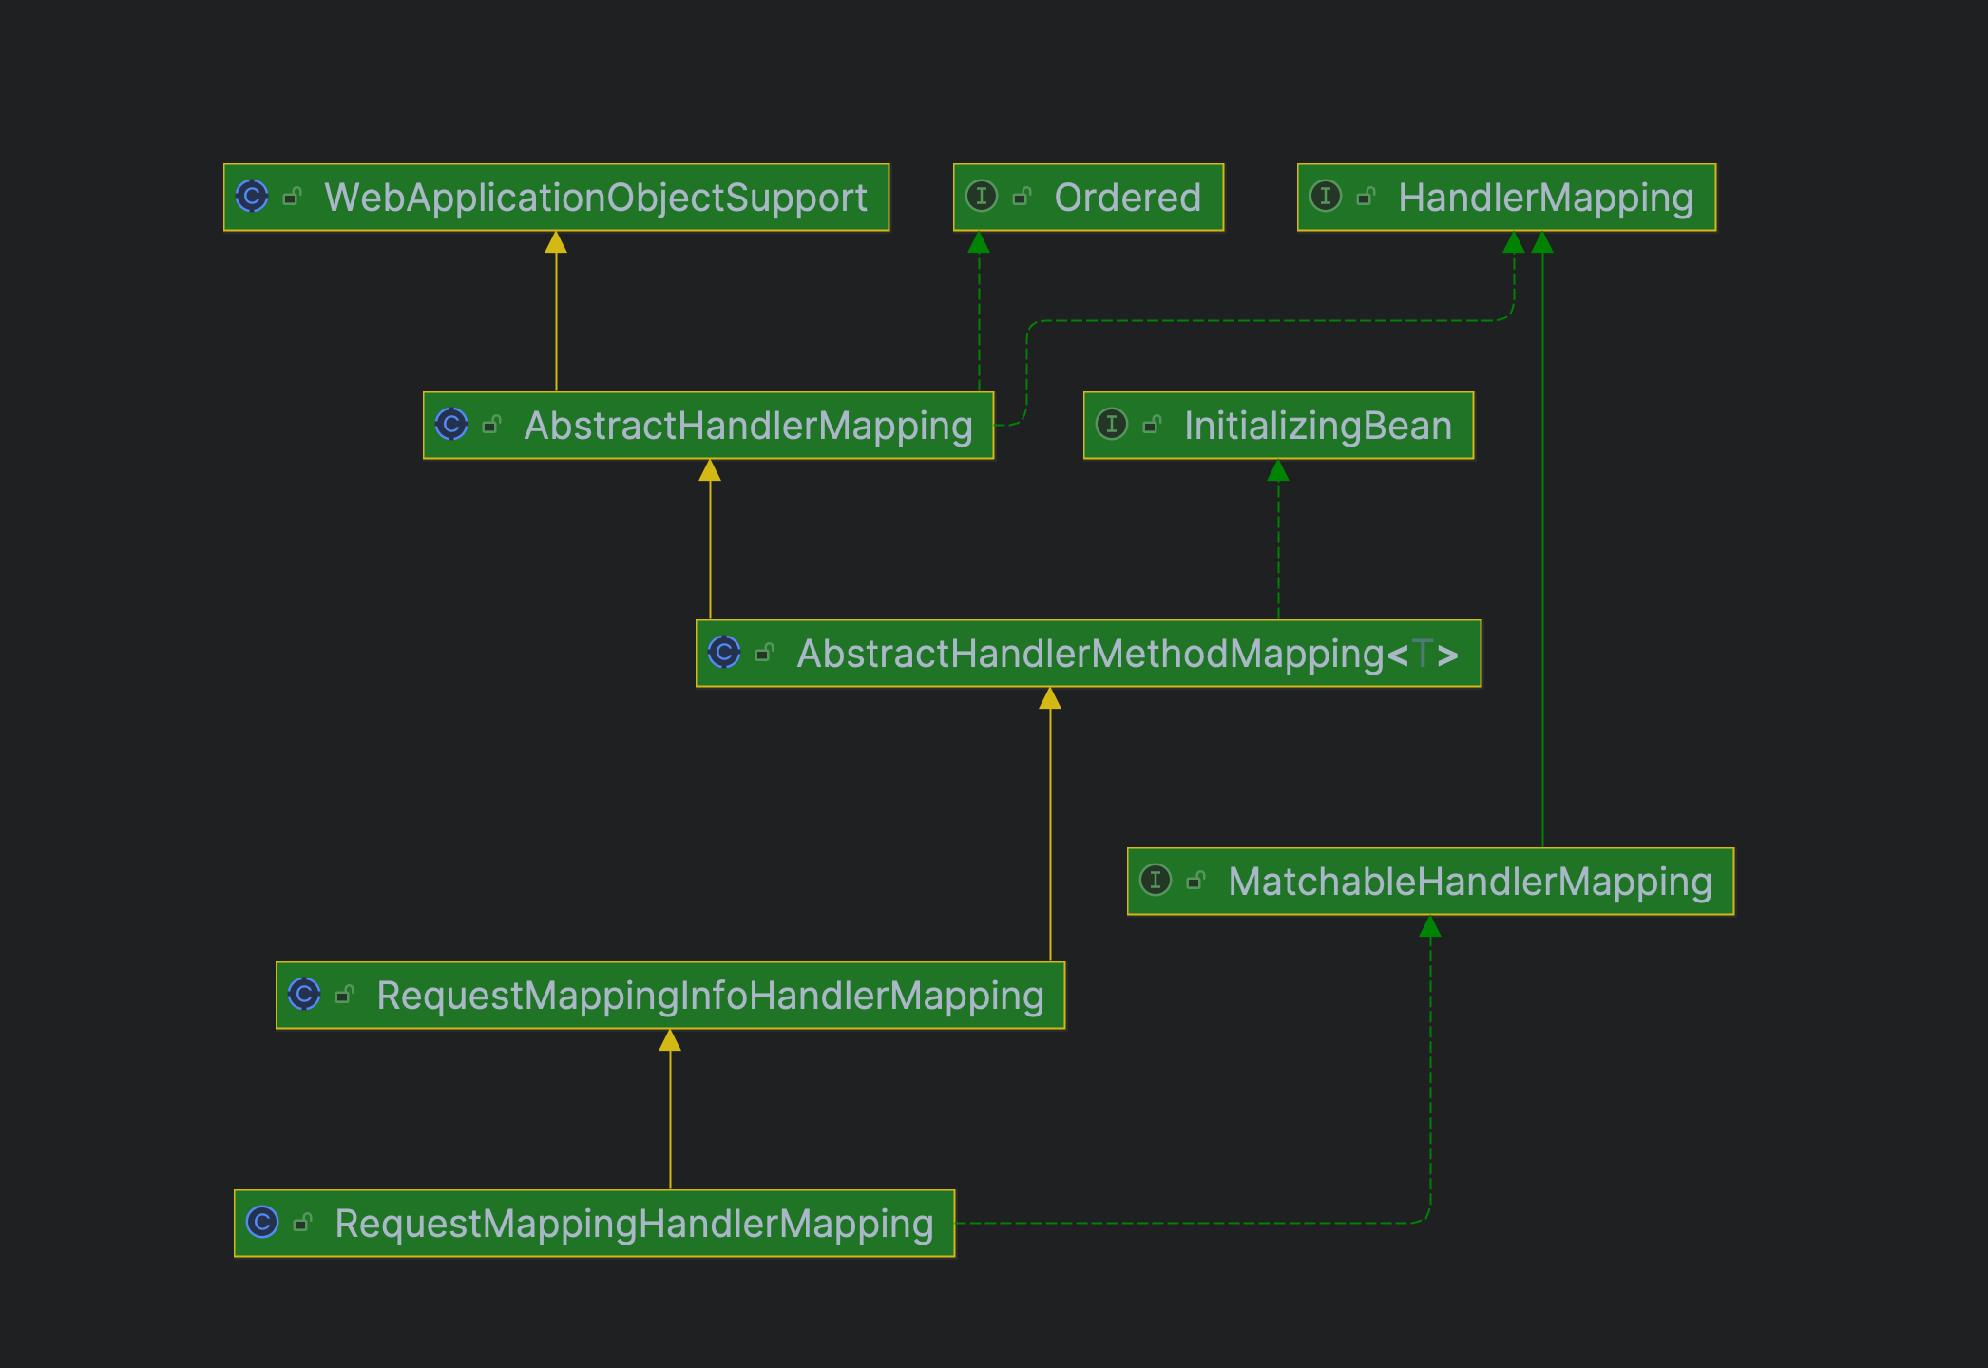Click the WebApplicationObjectSupport abstract class icon

pyautogui.click(x=252, y=197)
